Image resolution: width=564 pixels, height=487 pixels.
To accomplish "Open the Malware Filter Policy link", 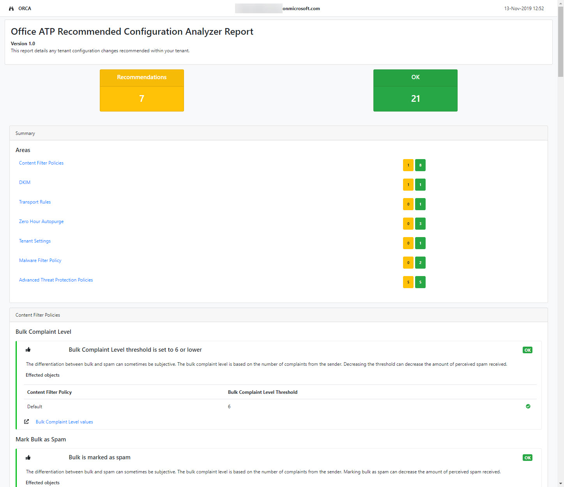I will pyautogui.click(x=40, y=260).
